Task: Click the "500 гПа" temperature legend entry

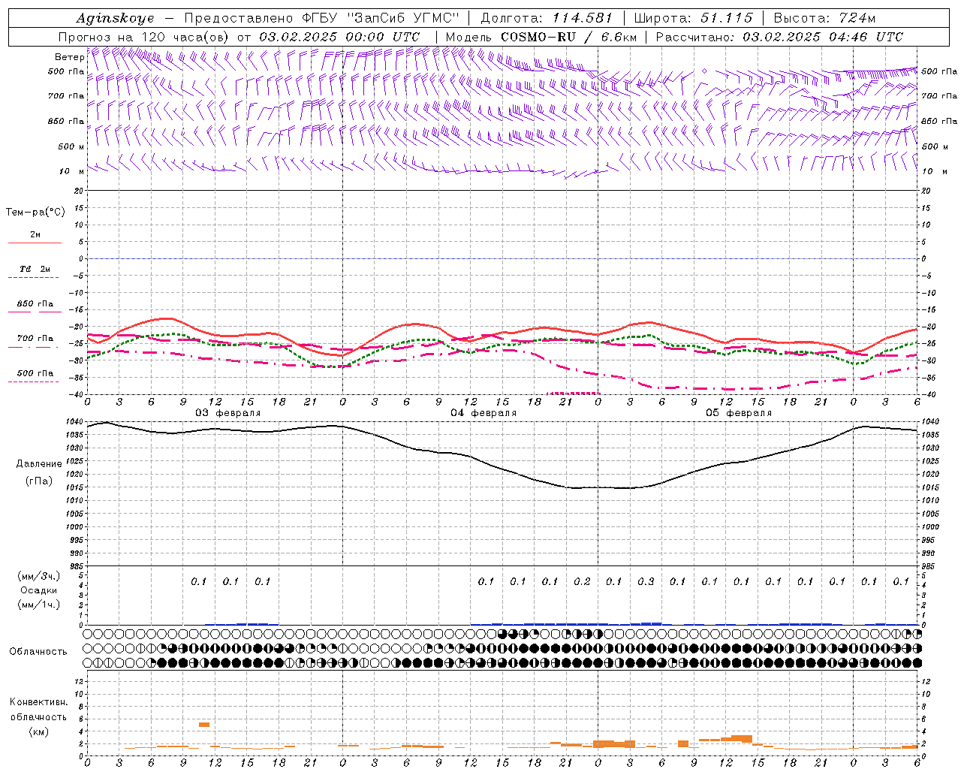Action: 35,373
